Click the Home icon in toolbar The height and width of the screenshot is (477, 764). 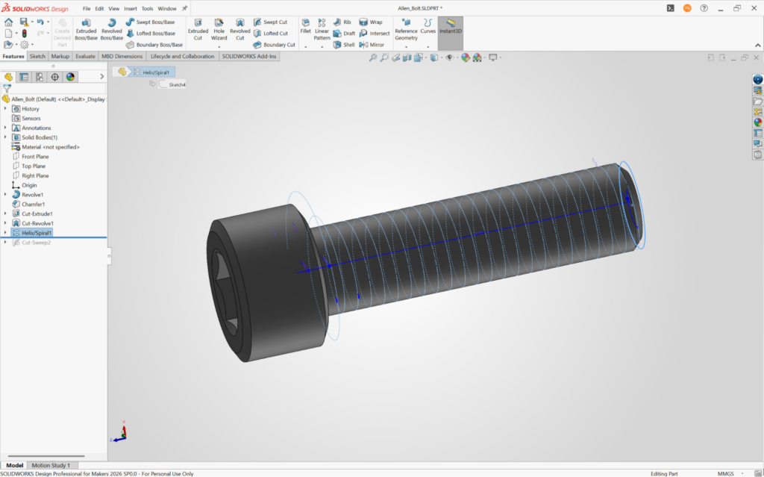tap(9, 22)
